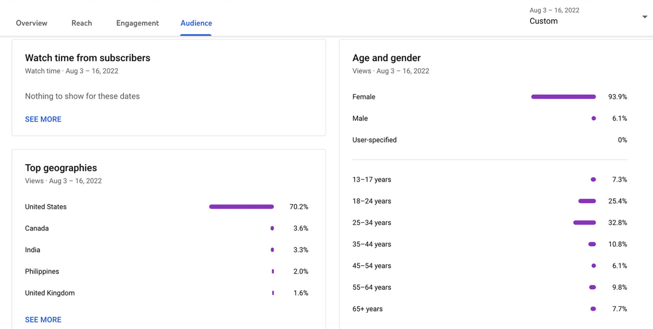Open SEE MORE in Top geographies card

[x=43, y=319]
